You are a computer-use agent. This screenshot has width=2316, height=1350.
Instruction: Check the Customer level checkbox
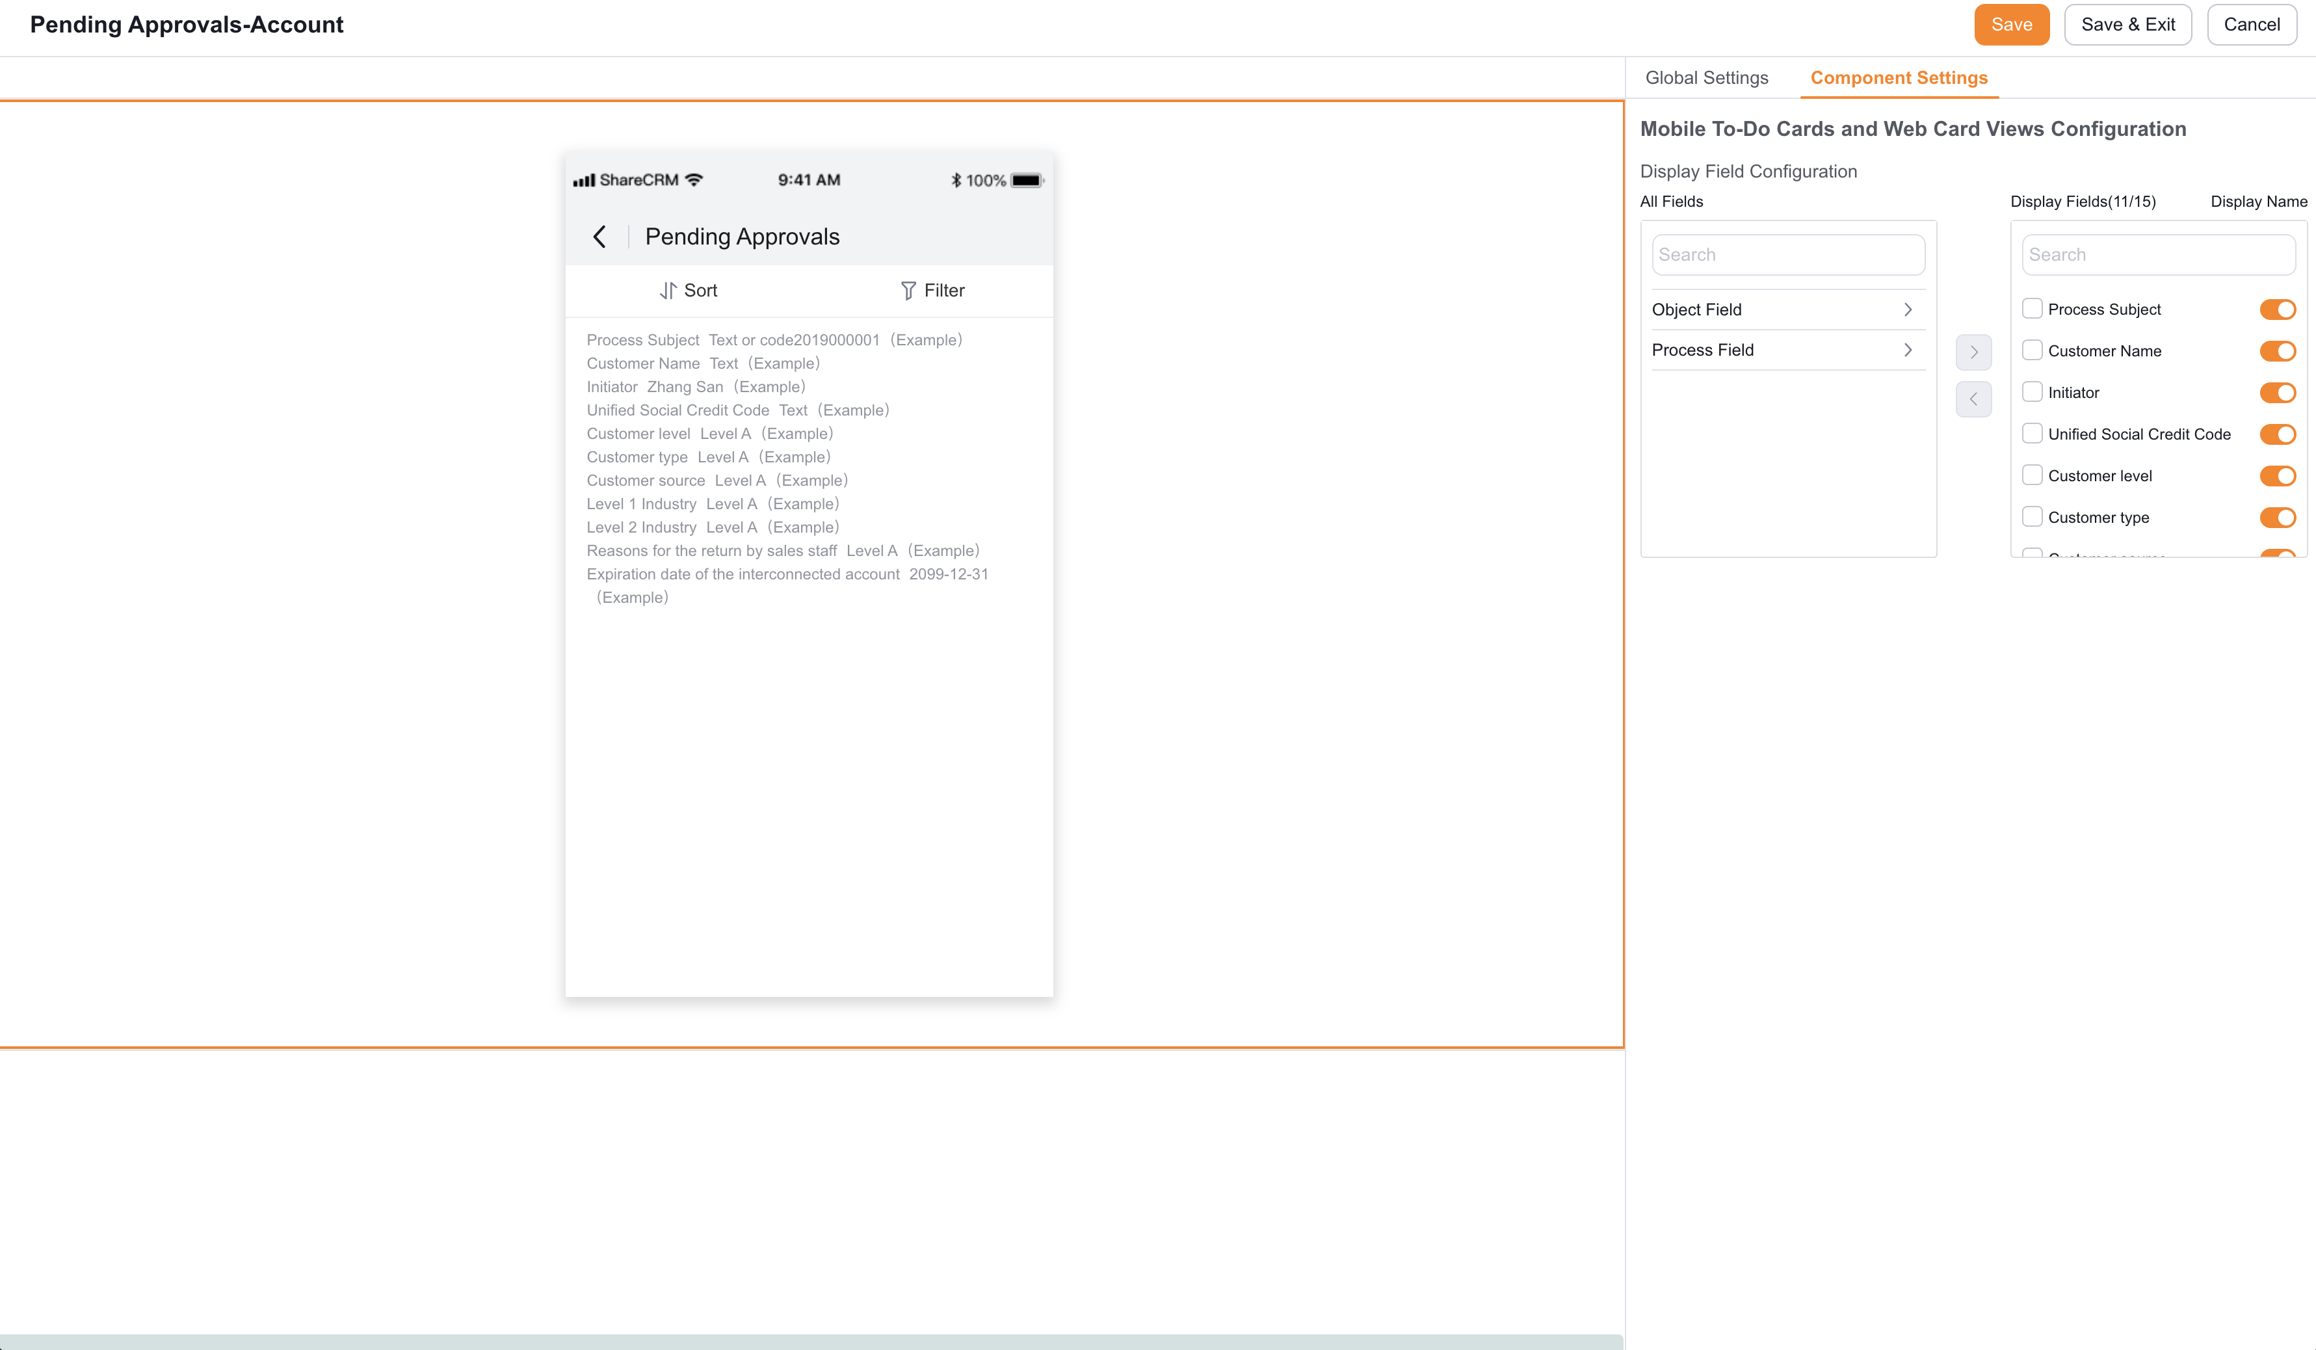pyautogui.click(x=2032, y=475)
